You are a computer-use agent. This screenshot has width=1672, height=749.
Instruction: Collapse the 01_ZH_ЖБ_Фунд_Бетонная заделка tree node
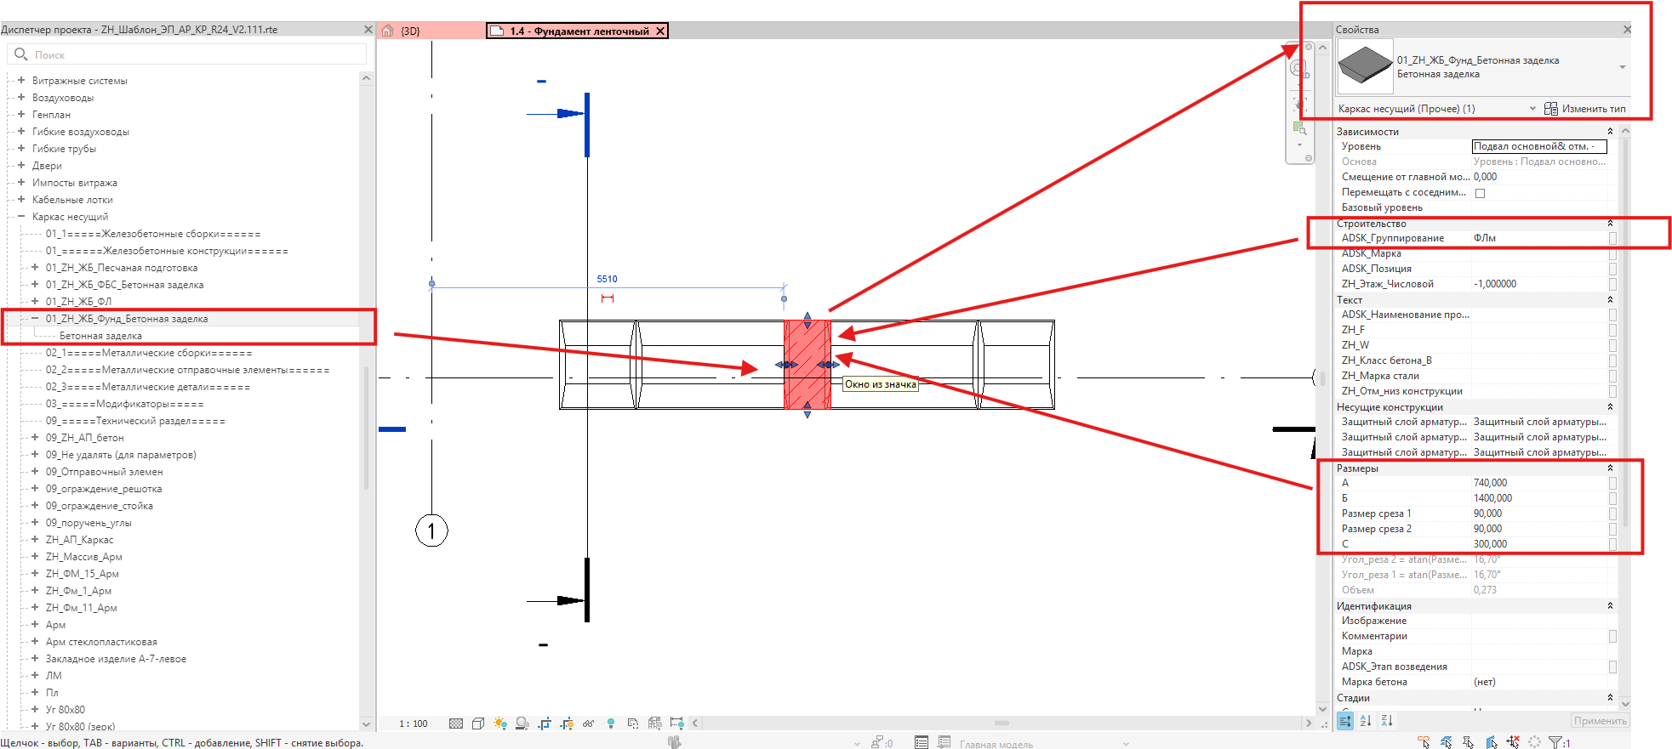[35, 318]
